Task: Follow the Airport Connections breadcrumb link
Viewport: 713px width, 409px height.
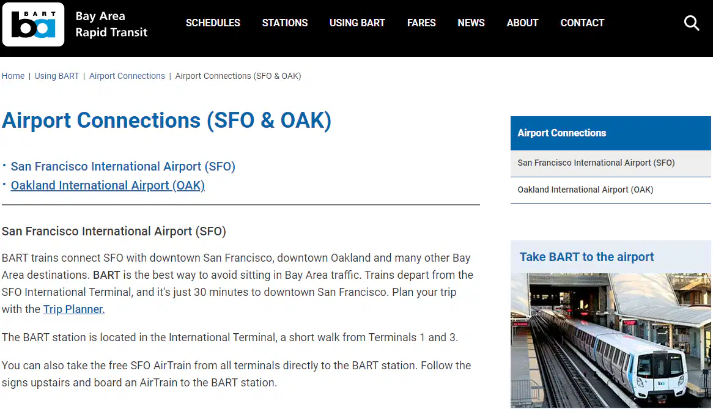Action: [x=127, y=76]
